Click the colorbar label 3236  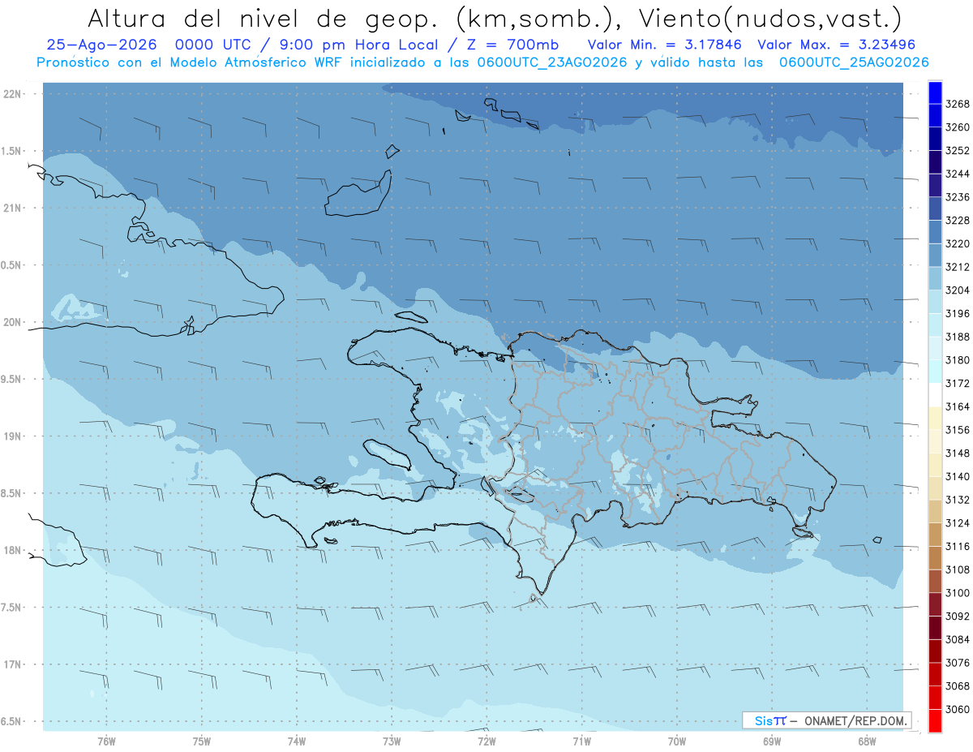click(x=958, y=197)
